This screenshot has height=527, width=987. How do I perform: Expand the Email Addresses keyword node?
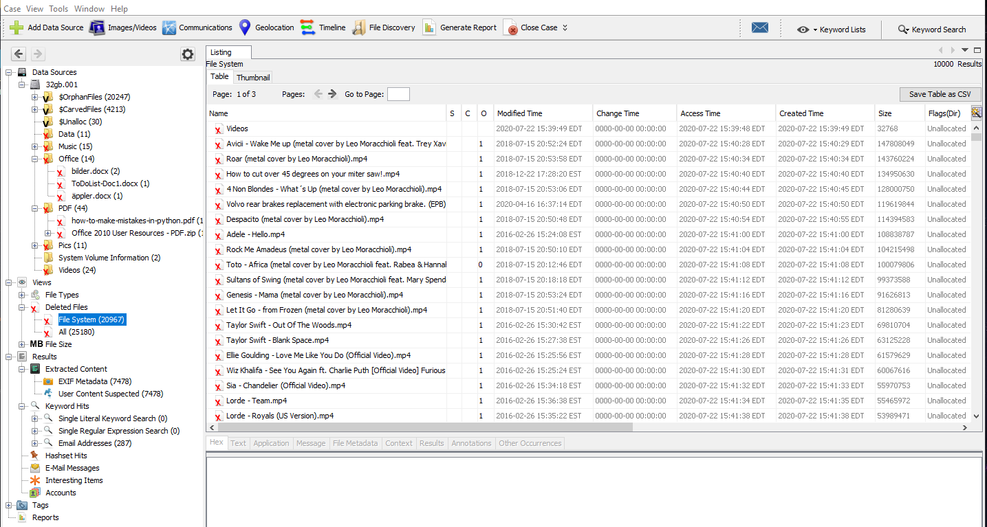[35, 443]
